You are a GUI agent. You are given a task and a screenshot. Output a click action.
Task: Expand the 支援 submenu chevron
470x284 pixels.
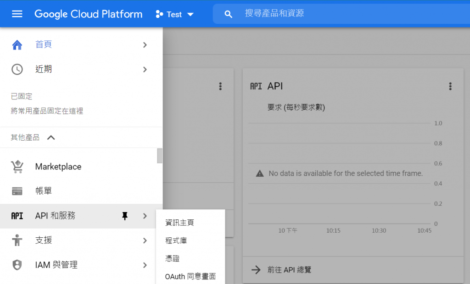145,240
